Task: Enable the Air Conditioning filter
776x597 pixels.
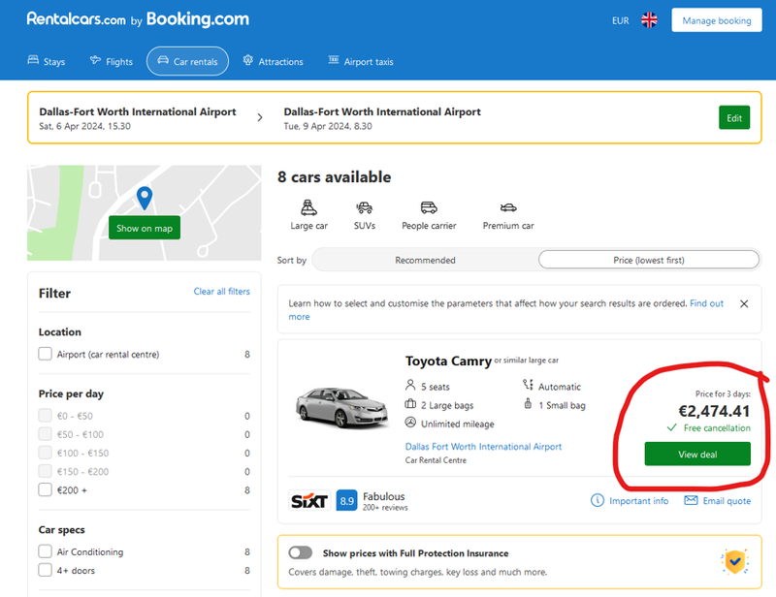Action: [x=45, y=551]
